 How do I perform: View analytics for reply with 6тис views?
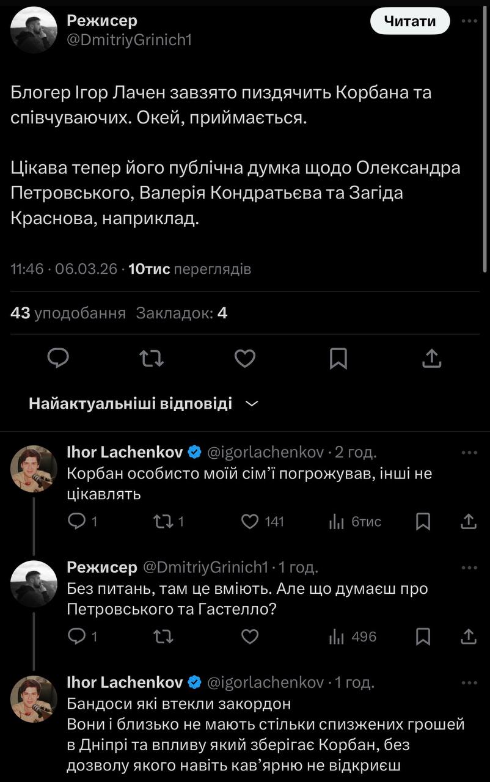tap(337, 521)
